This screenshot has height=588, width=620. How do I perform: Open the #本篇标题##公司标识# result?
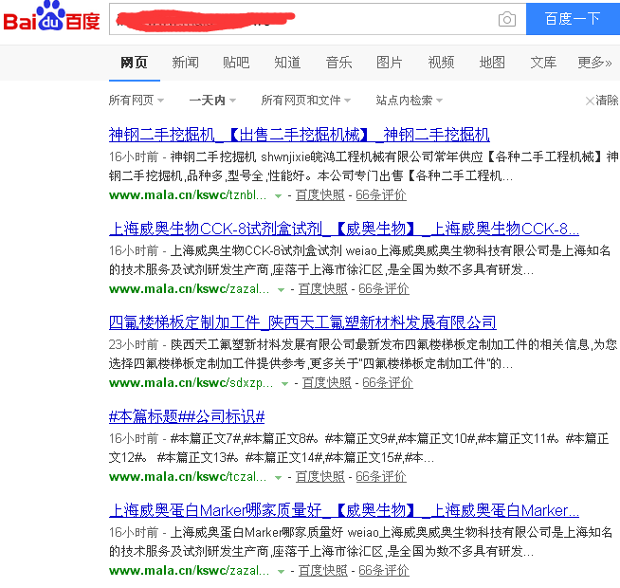point(187,416)
